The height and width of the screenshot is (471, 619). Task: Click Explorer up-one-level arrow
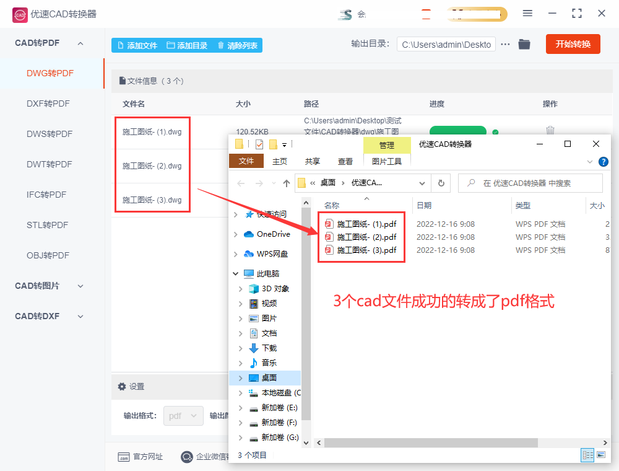click(x=287, y=183)
